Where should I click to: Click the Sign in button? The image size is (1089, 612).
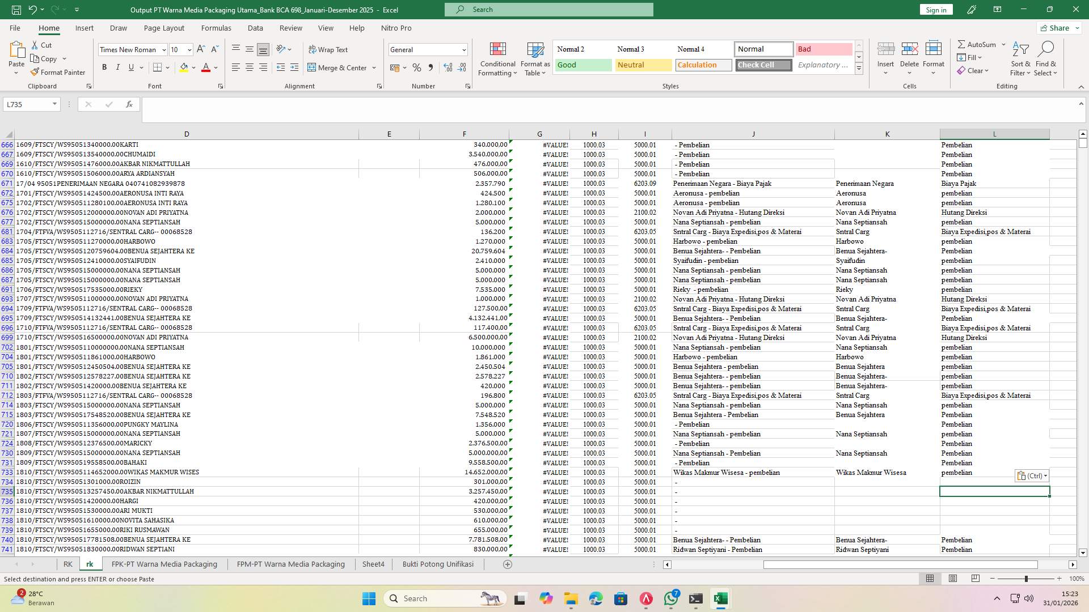tap(935, 10)
